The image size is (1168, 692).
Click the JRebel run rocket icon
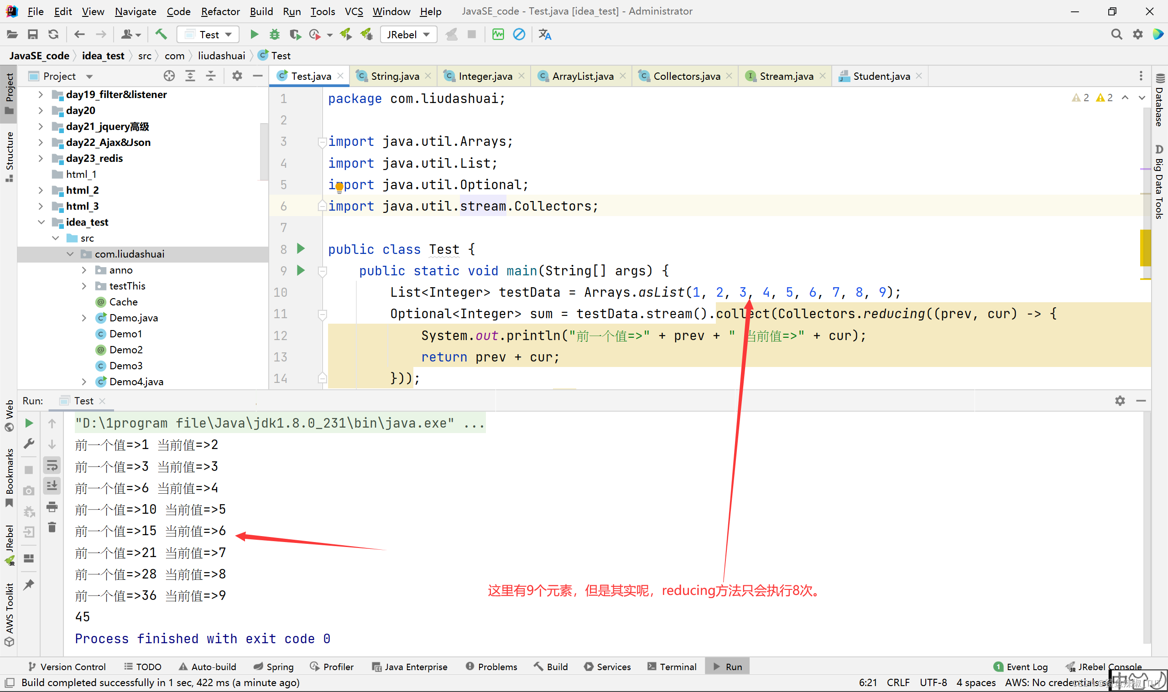click(x=346, y=35)
